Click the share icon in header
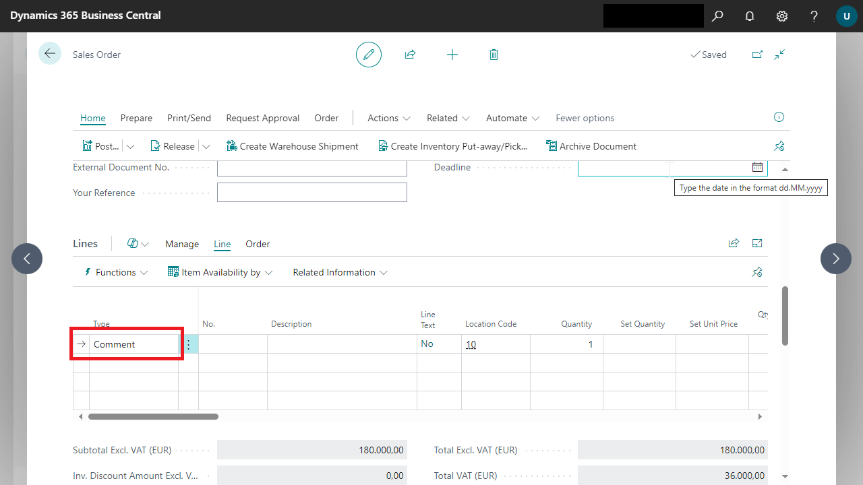Screen dimensions: 863x485 (410, 55)
